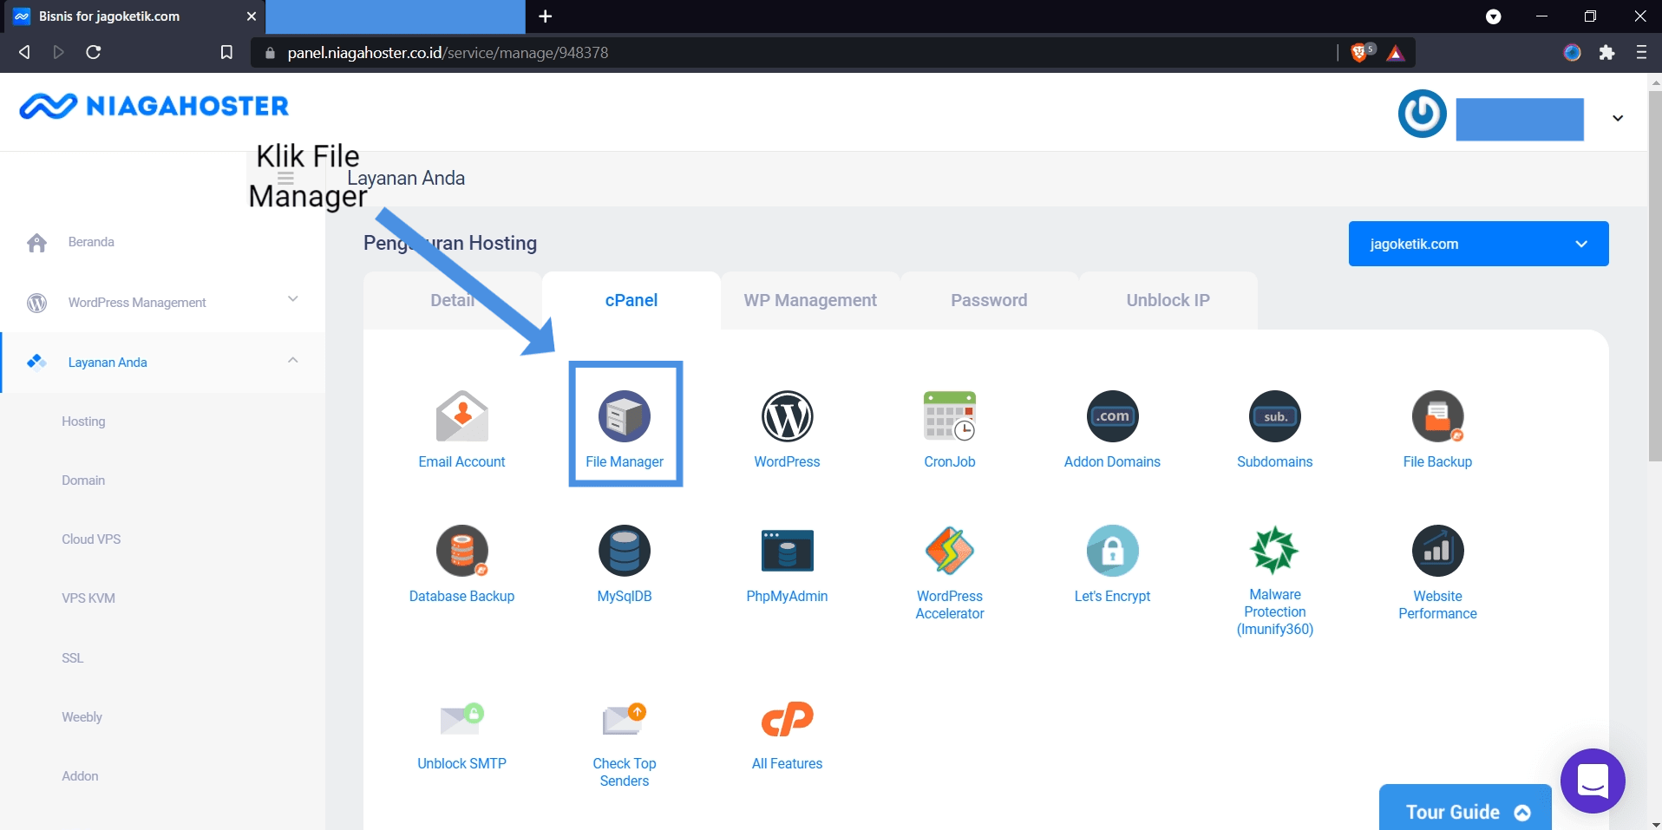The height and width of the screenshot is (830, 1662).
Task: Open the account profile dropdown arrow
Action: point(1617,118)
